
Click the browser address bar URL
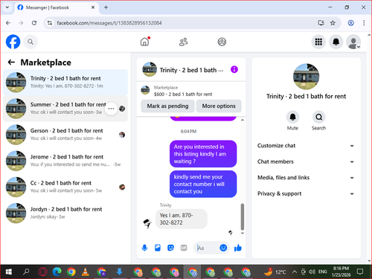(x=109, y=23)
